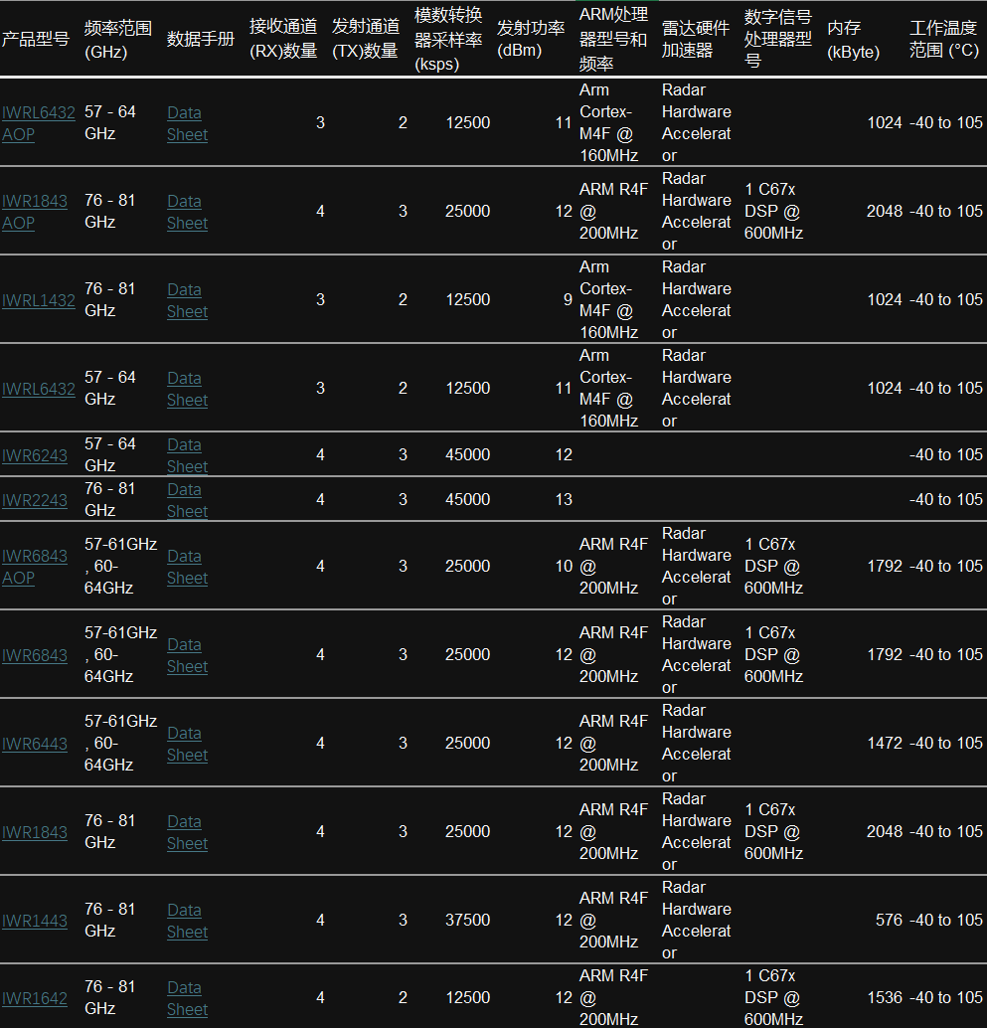Select the 76 - 81 GHz cell for IWR2243
Image resolution: width=987 pixels, height=1028 pixels.
pos(110,499)
